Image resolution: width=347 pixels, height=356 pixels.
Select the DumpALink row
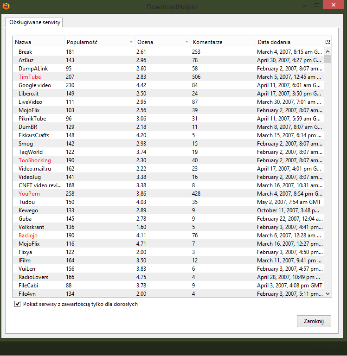click(168, 69)
